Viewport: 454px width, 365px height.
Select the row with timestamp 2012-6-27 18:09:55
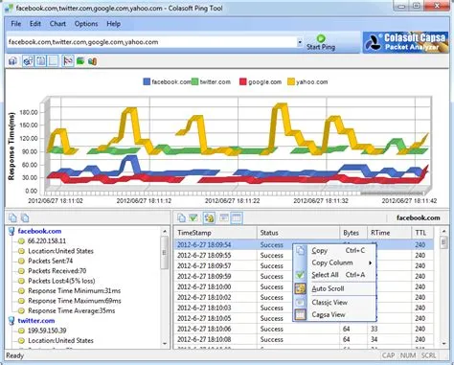point(304,256)
